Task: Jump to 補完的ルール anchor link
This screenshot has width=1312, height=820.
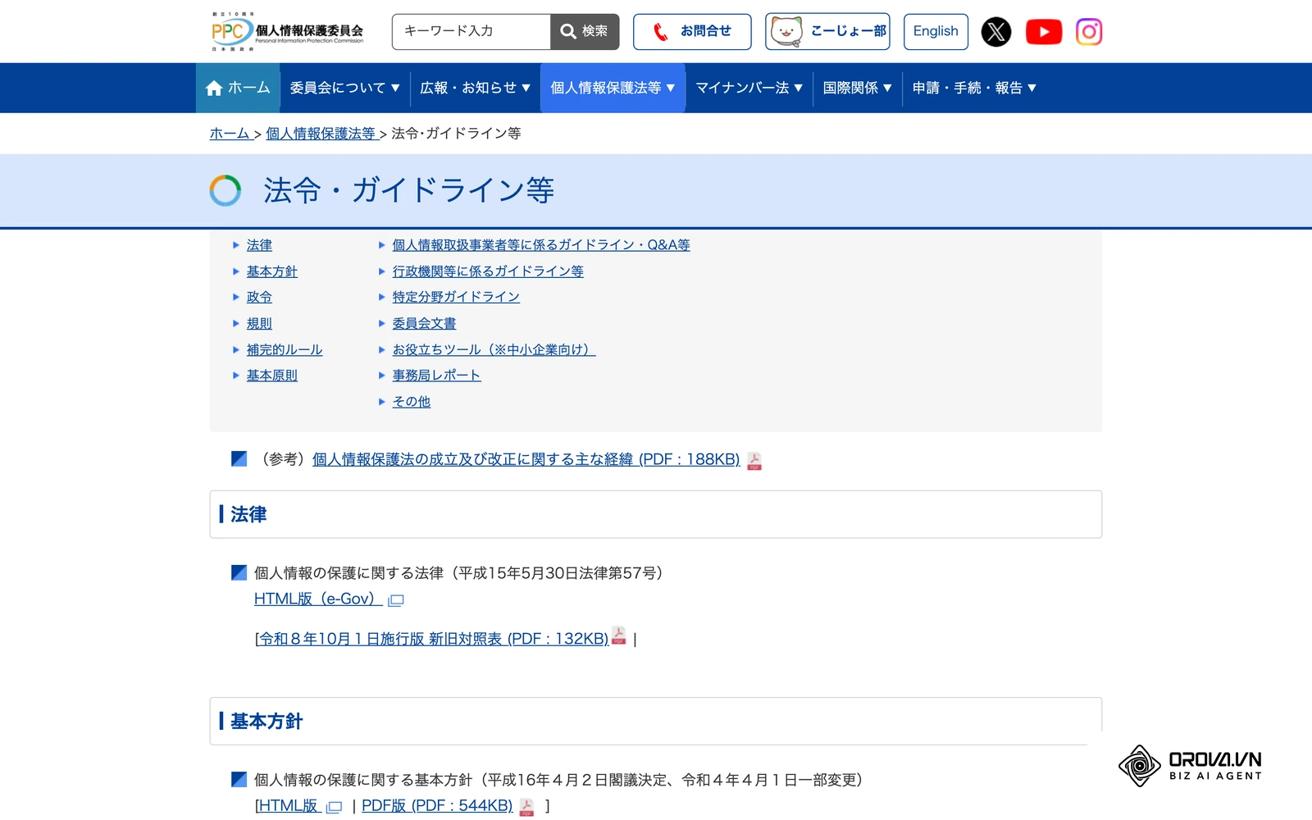Action: pos(285,349)
